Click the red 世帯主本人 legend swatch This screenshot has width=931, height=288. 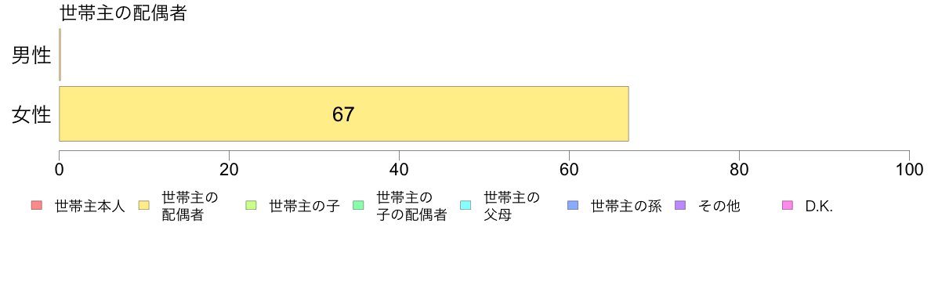[x=37, y=206]
